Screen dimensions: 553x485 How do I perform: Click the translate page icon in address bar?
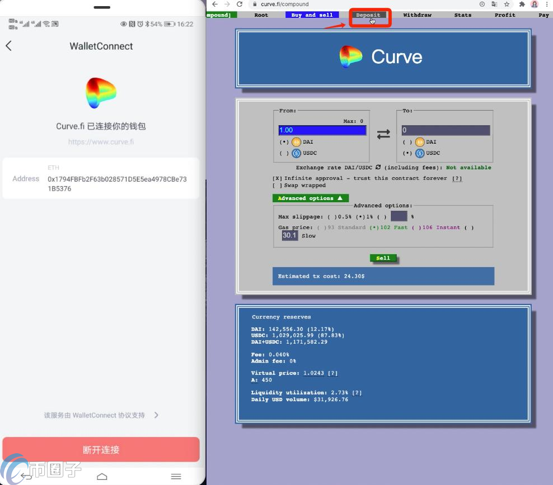494,4
